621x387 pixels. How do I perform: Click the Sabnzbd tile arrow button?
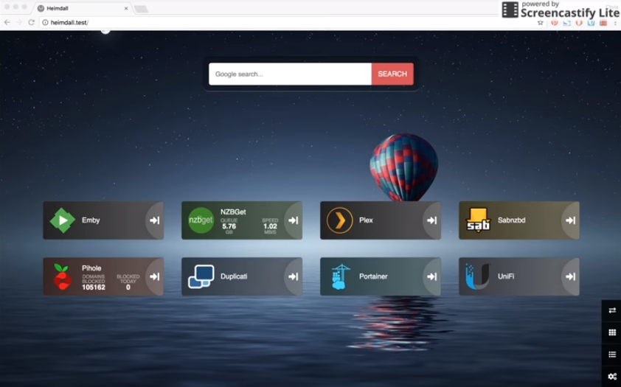tap(570, 220)
